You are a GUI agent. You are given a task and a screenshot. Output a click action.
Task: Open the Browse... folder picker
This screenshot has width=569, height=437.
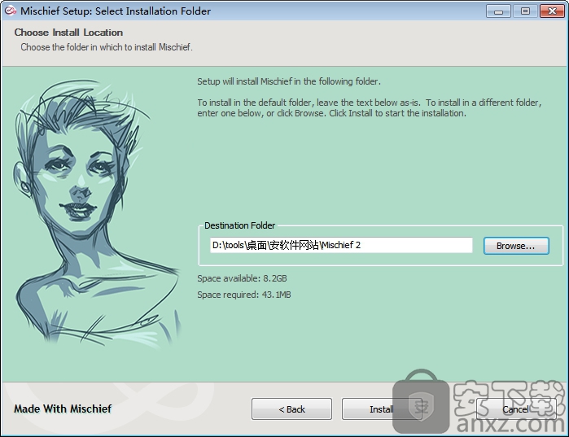point(516,246)
